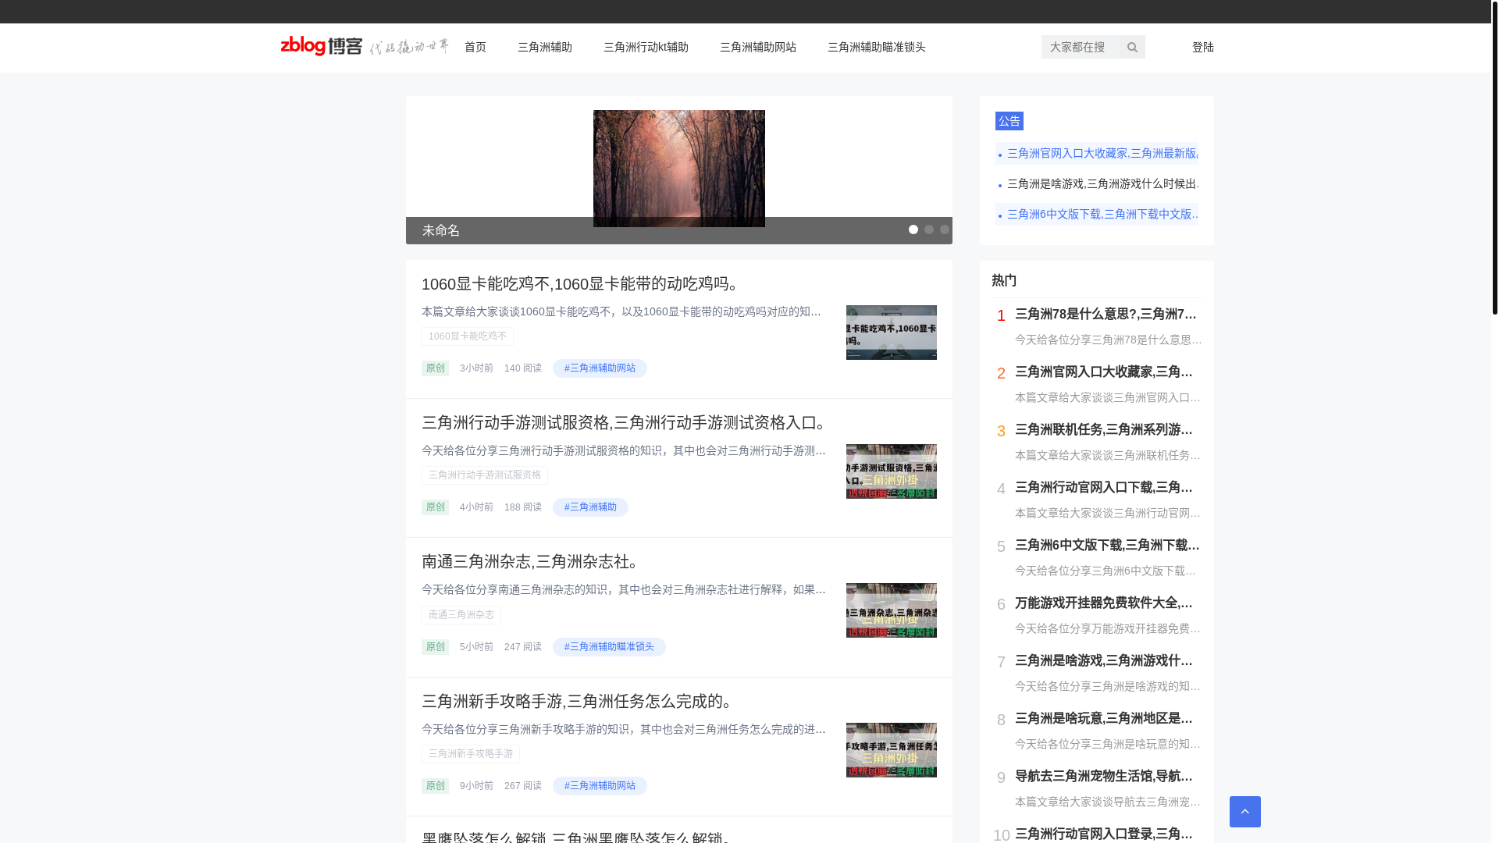Select the first carousel slide dot
1499x843 pixels.
(913, 229)
